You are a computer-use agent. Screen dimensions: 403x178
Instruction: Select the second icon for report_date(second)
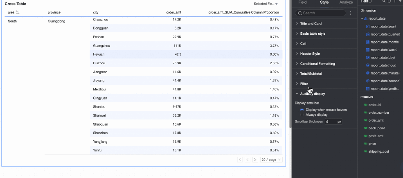[x=368, y=81]
